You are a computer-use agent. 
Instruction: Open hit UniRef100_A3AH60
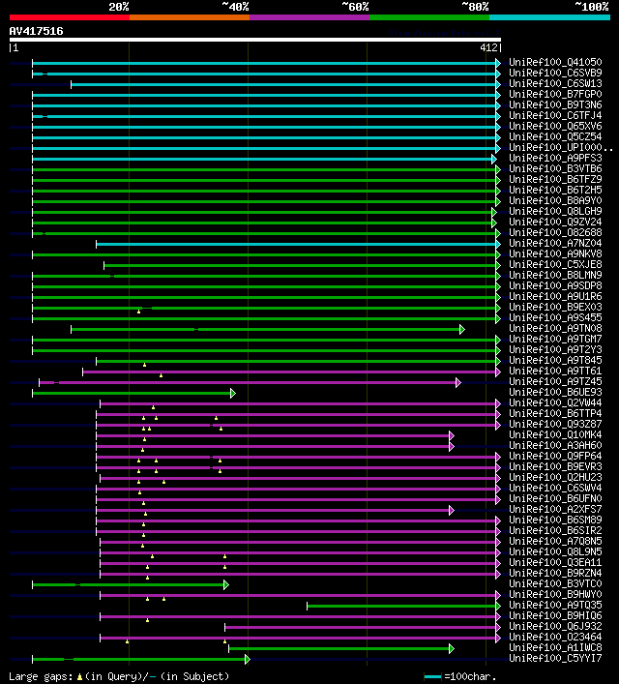click(555, 445)
